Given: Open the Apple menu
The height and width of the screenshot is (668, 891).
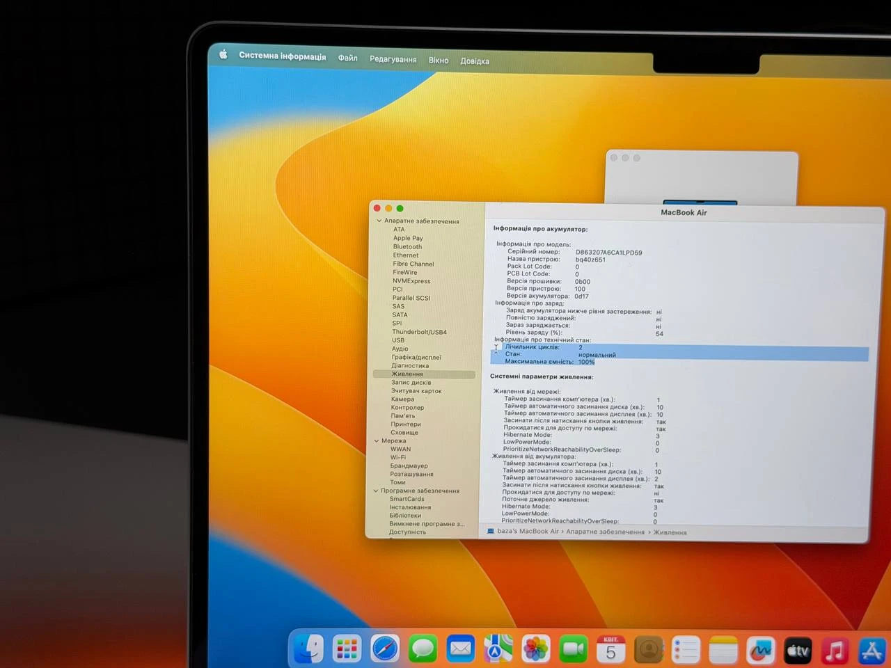Looking at the screenshot, I should pyautogui.click(x=223, y=54).
